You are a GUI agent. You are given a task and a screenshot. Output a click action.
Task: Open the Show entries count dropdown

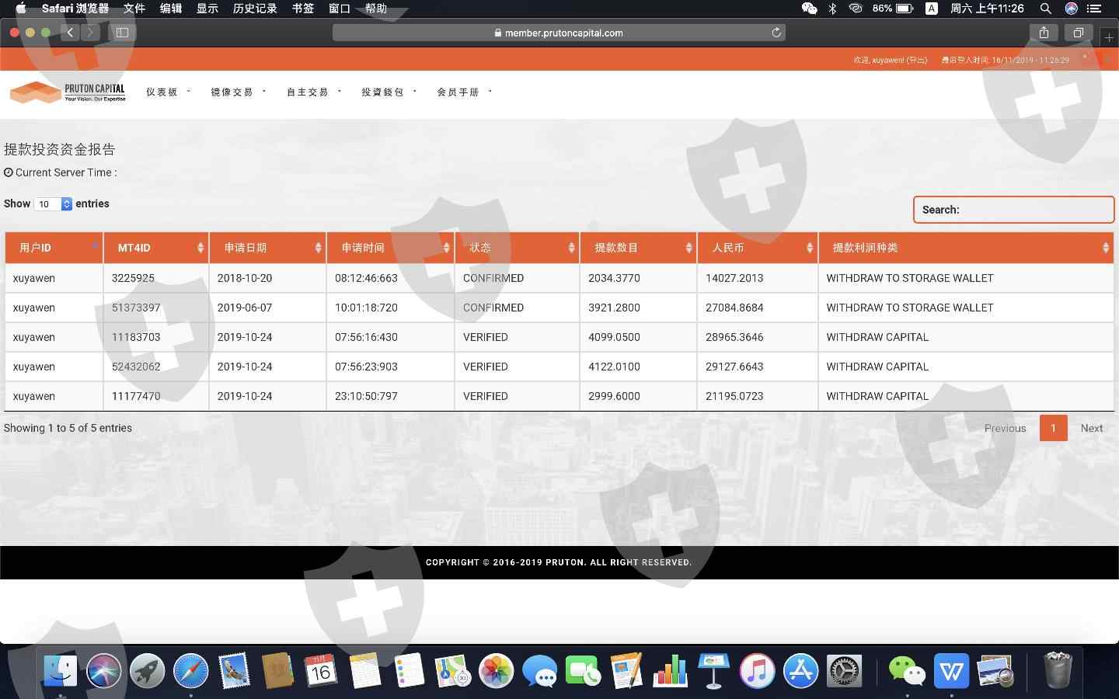[53, 203]
